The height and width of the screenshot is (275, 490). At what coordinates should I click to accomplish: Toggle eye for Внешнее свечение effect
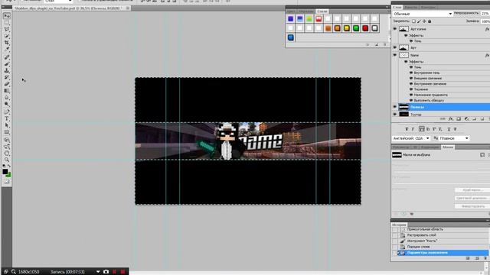pos(411,78)
